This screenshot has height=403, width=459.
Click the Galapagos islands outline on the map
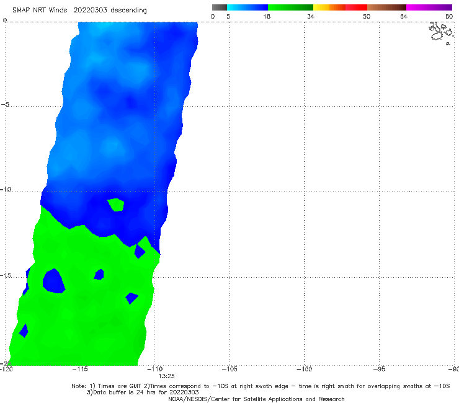[442, 33]
